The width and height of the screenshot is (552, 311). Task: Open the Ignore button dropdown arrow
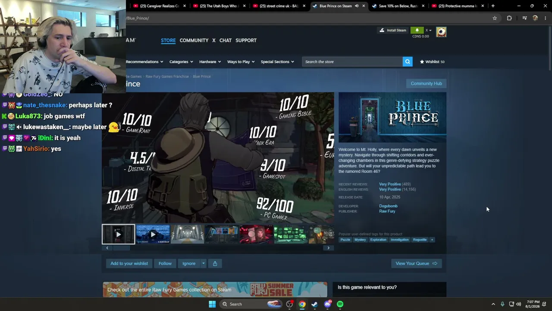click(203, 263)
